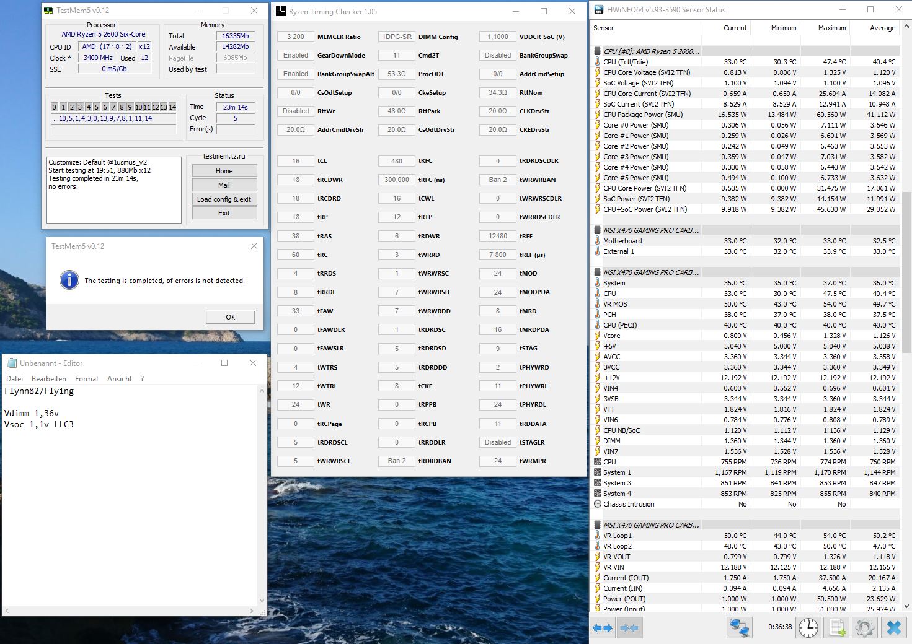
Task: Click the chip icon of CPU [#0] AMD Ryzen header
Action: (598, 51)
